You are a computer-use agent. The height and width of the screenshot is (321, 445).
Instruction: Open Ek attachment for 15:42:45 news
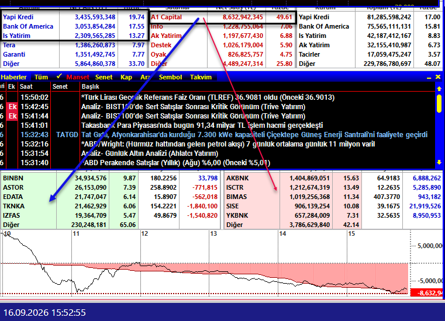pos(12,107)
